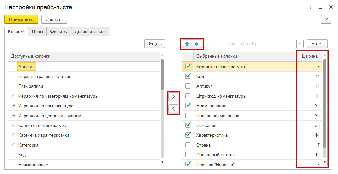Image resolution: width=338 pixels, height=174 pixels.
Task: Open help with question mark button
Action: 326,19
